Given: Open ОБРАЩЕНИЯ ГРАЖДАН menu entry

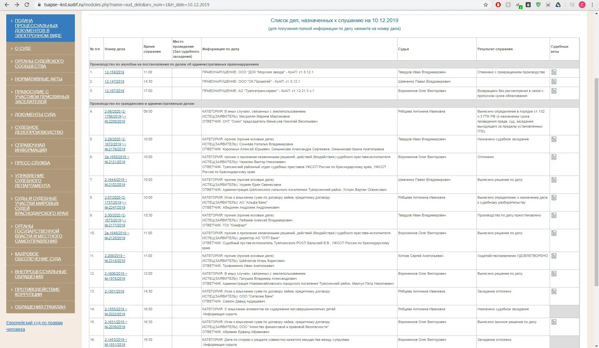Looking at the screenshot, I should coord(40,307).
